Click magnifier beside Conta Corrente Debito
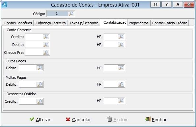The height and width of the screenshot is (127, 196). (x=46, y=44)
